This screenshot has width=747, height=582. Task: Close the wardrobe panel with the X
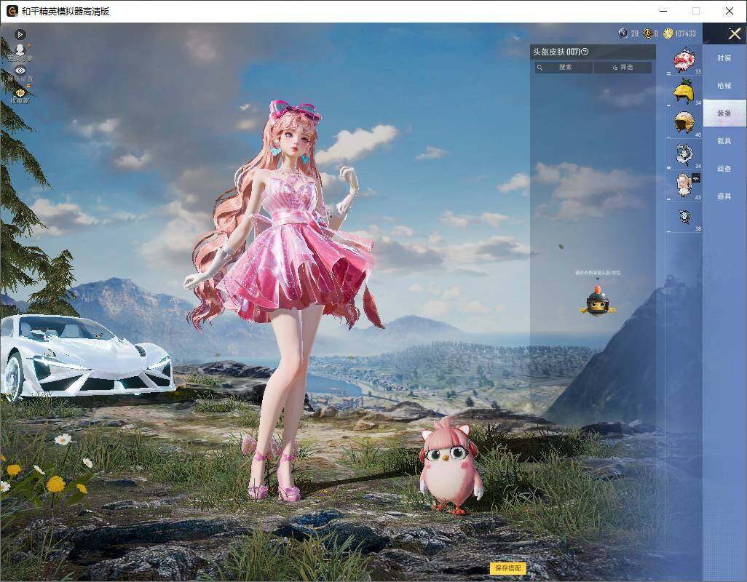[x=734, y=33]
